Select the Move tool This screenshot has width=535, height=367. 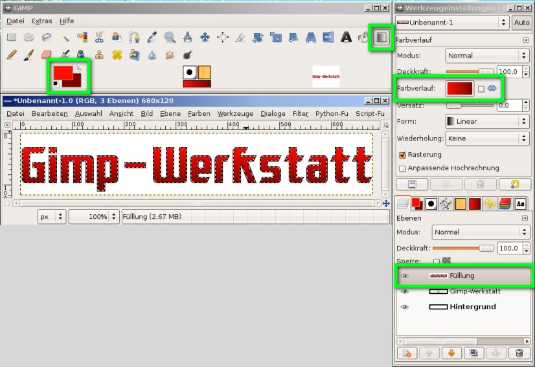(x=205, y=37)
